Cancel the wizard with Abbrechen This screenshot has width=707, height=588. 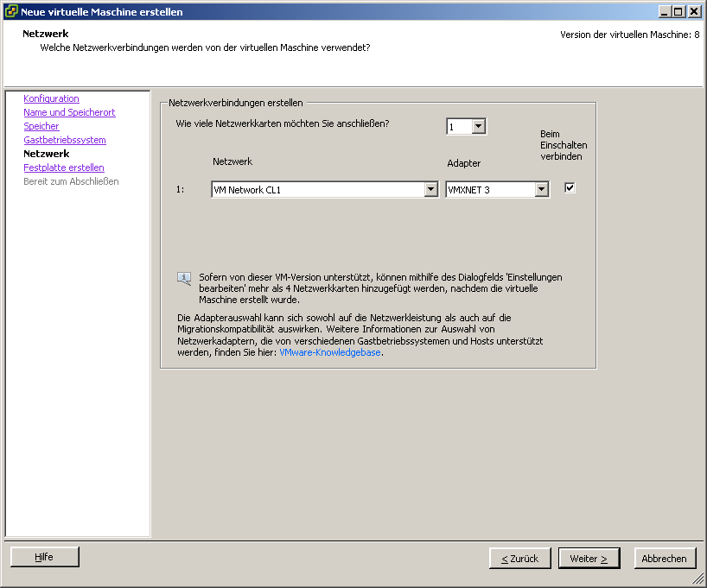pyautogui.click(x=664, y=559)
